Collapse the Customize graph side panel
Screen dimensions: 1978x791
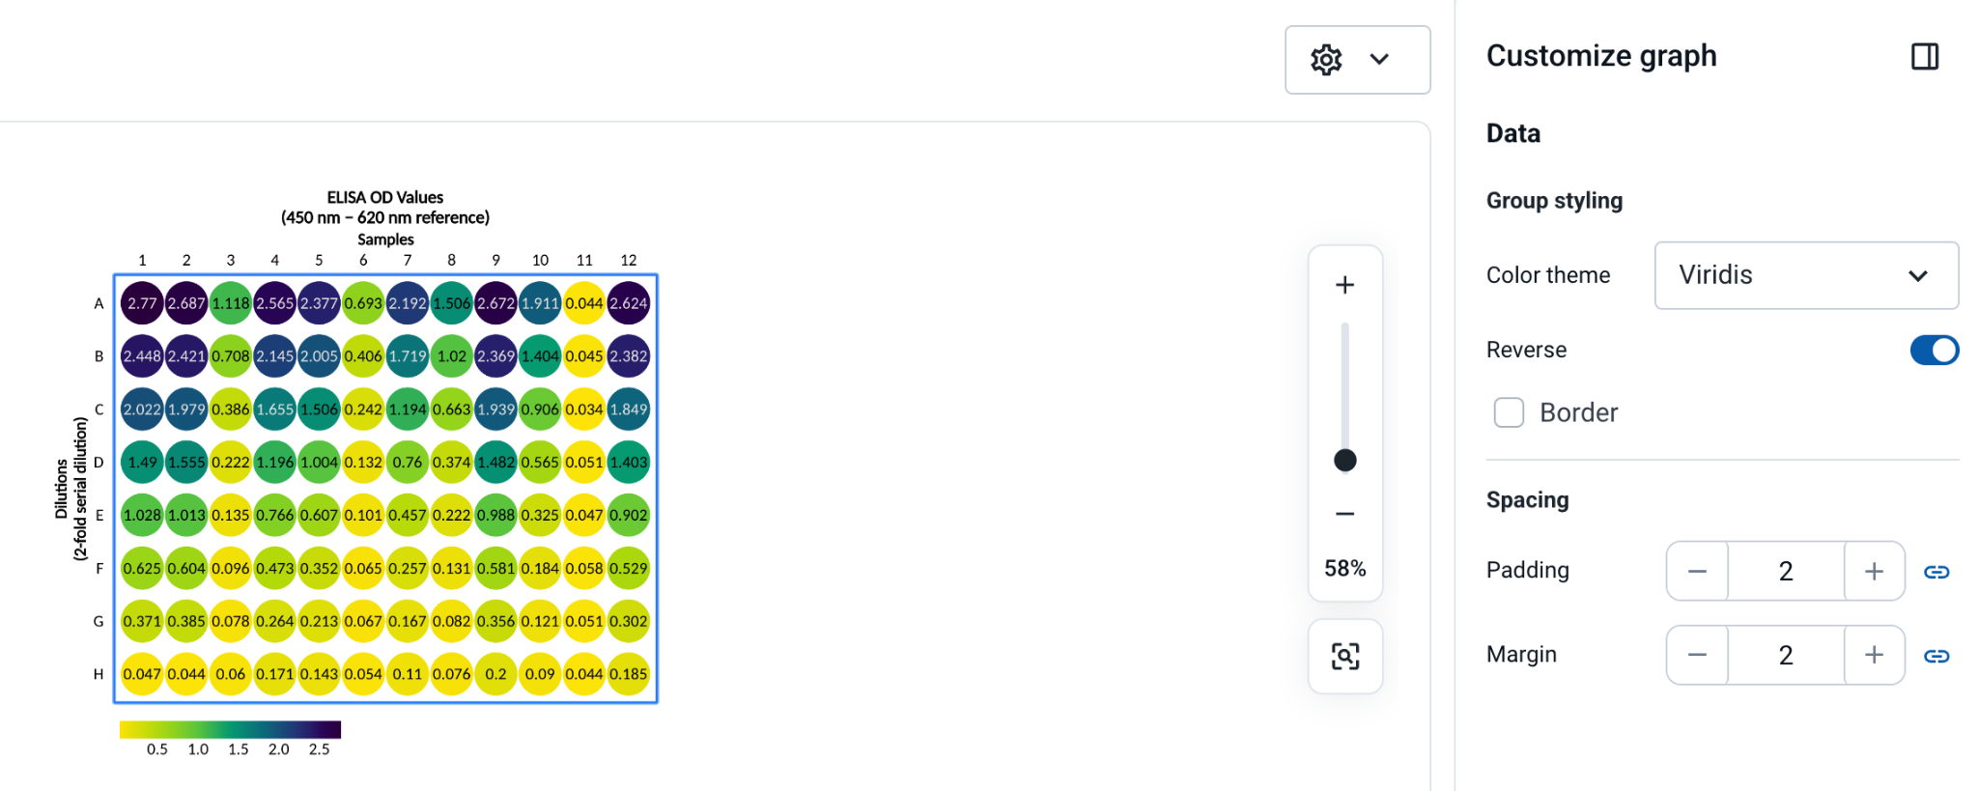click(x=1924, y=56)
